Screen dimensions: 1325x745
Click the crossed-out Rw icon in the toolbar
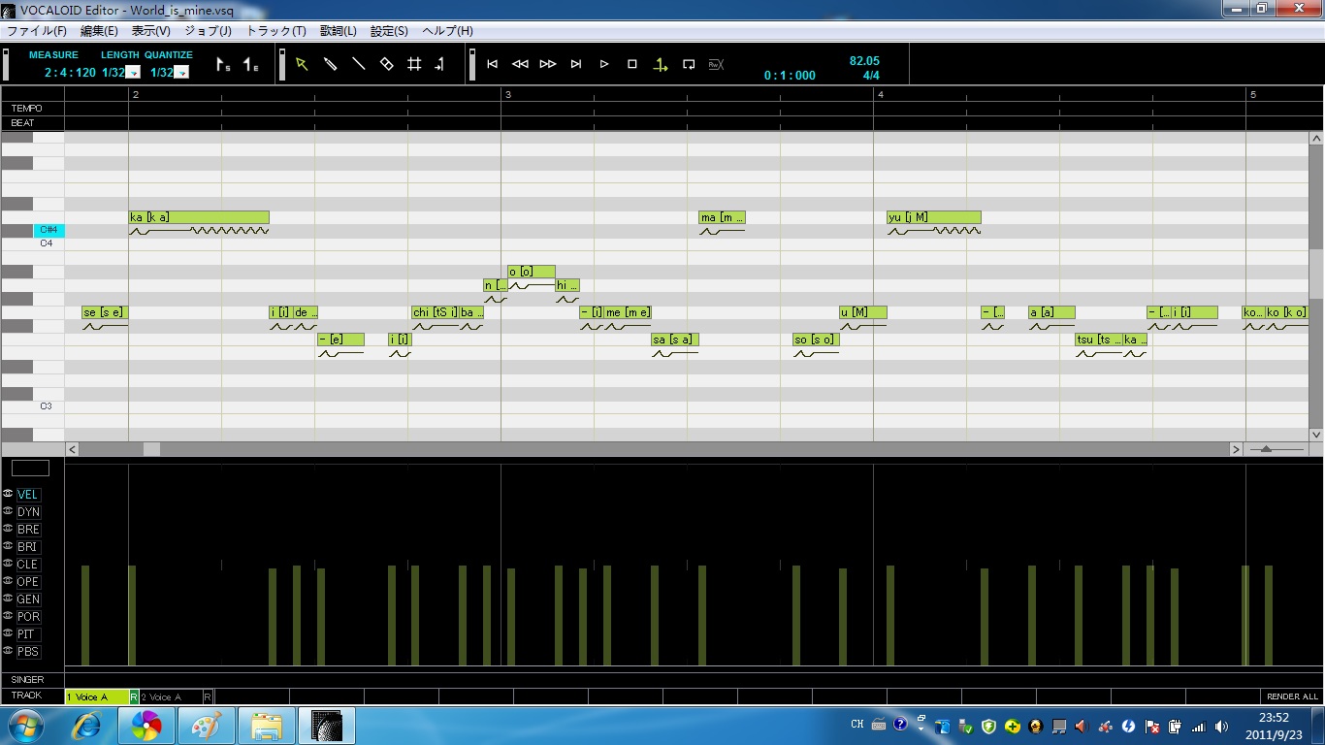717,64
